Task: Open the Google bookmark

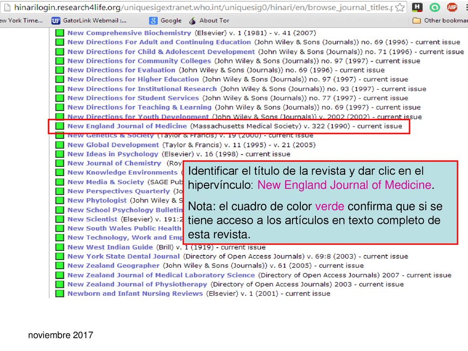Action: pos(165,21)
